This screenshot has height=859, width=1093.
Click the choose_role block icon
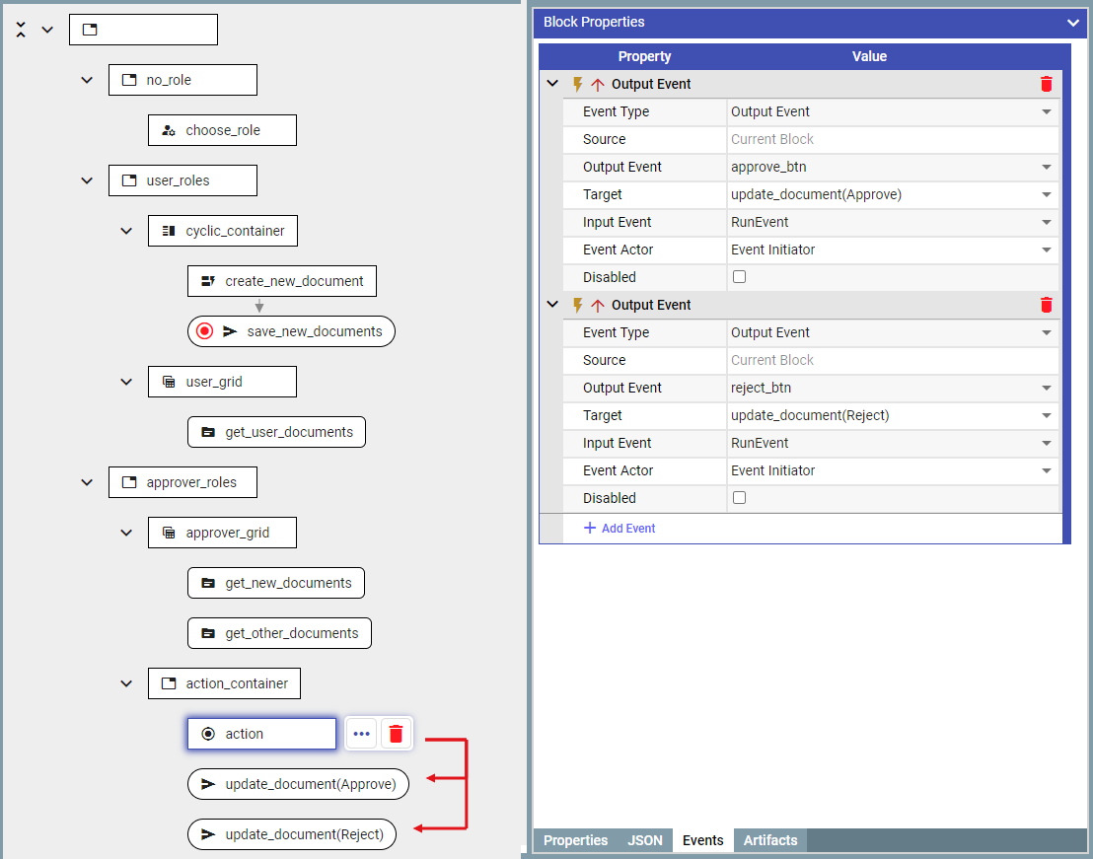pos(169,130)
